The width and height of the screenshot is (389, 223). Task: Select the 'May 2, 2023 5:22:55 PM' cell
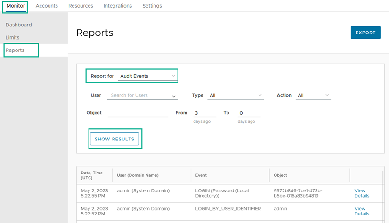click(95, 193)
